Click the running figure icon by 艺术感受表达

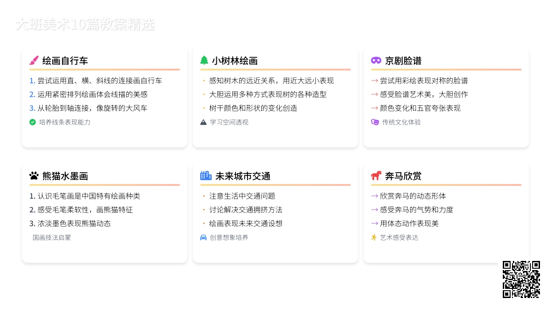[x=374, y=238]
